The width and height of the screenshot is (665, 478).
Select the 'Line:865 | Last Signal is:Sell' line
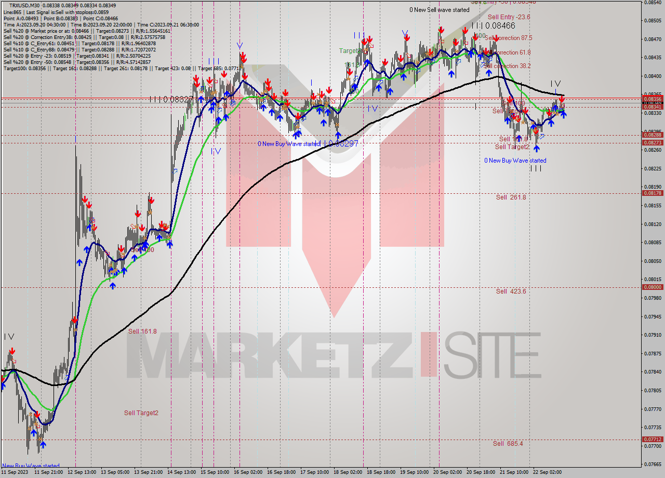[x=56, y=11]
